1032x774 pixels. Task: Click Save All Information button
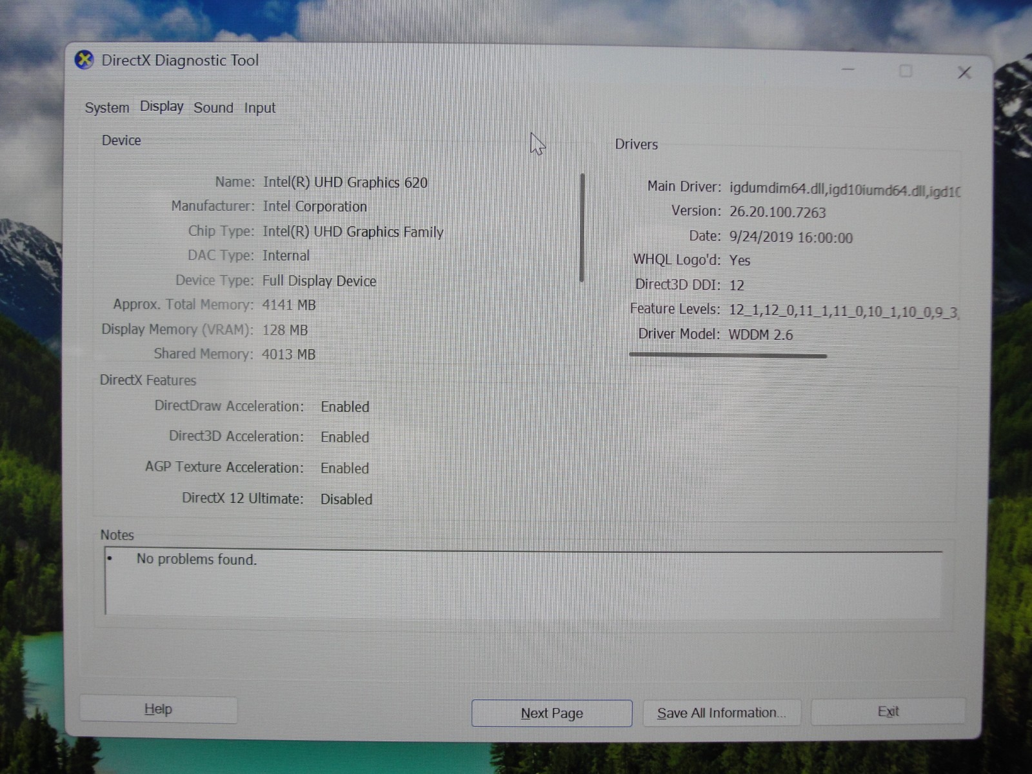(722, 713)
